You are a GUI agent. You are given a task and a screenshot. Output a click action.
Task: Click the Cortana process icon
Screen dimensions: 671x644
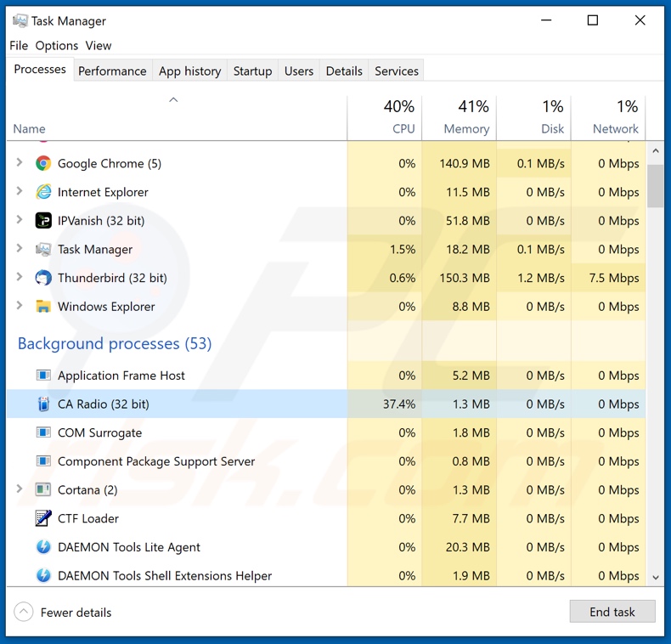[x=43, y=489]
